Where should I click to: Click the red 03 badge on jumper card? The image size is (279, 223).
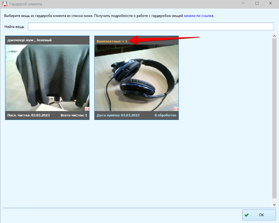[87, 109]
